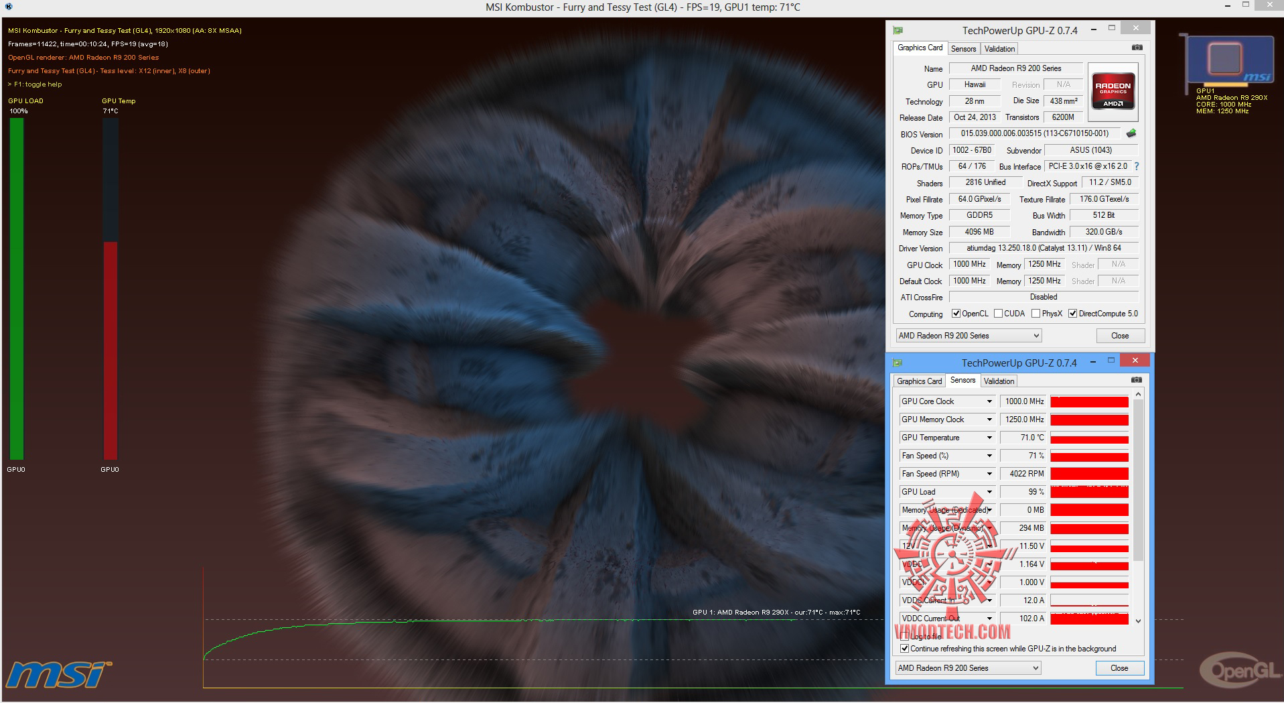
Task: Click Close button in Graphics Card GPU-Z window
Action: tap(1120, 336)
